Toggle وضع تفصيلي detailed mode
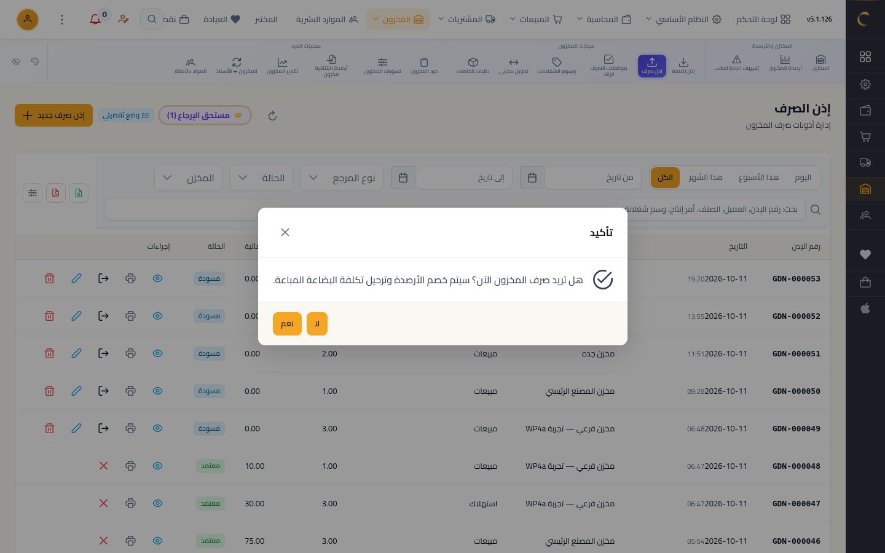885x553 pixels. point(126,116)
